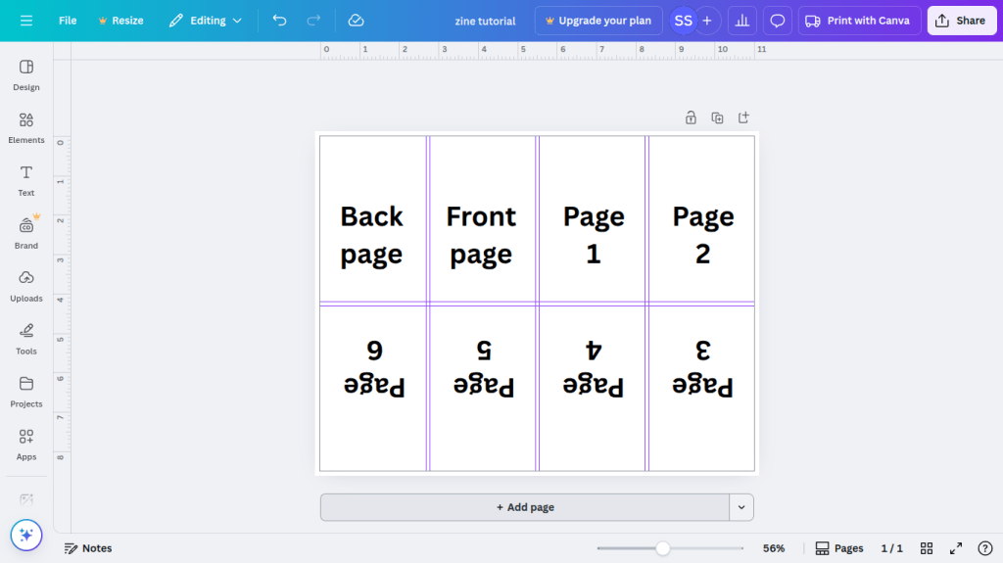Open the Elements panel

click(26, 127)
